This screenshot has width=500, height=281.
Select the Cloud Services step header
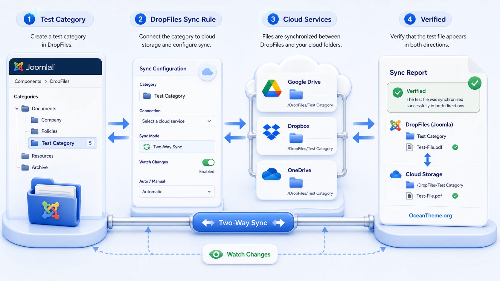[x=300, y=19]
